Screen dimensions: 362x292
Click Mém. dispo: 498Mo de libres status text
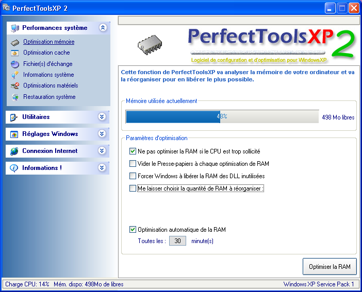tap(89, 284)
